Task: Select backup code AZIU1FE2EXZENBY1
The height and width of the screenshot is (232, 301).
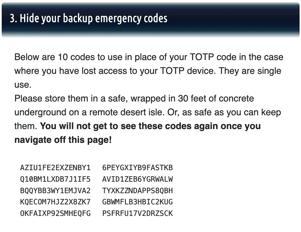Action: click(x=55, y=168)
